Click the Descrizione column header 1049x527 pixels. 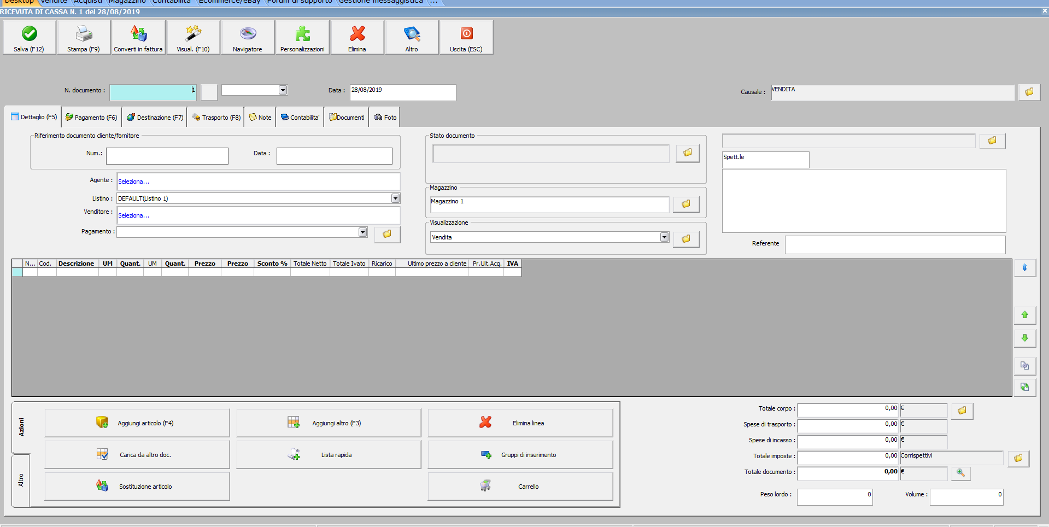tap(77, 263)
